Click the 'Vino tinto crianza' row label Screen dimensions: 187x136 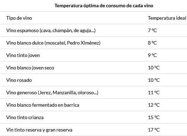tap(25, 118)
